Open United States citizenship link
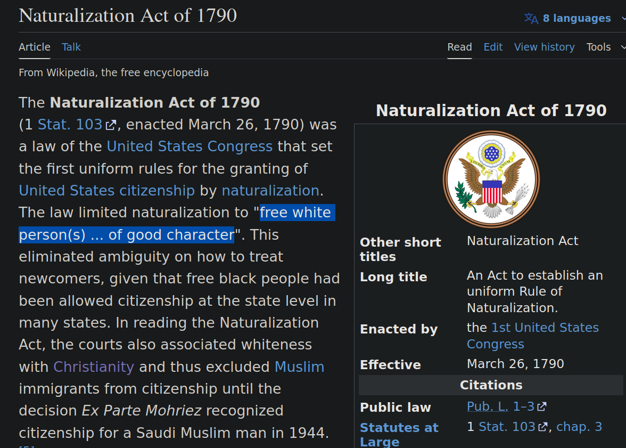The height and width of the screenshot is (448, 626). (106, 191)
